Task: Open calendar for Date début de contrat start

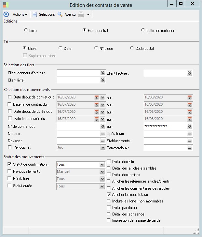Action: 97,97
